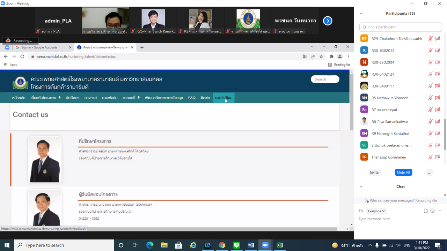Reload the page in the shared browser

click(22, 56)
